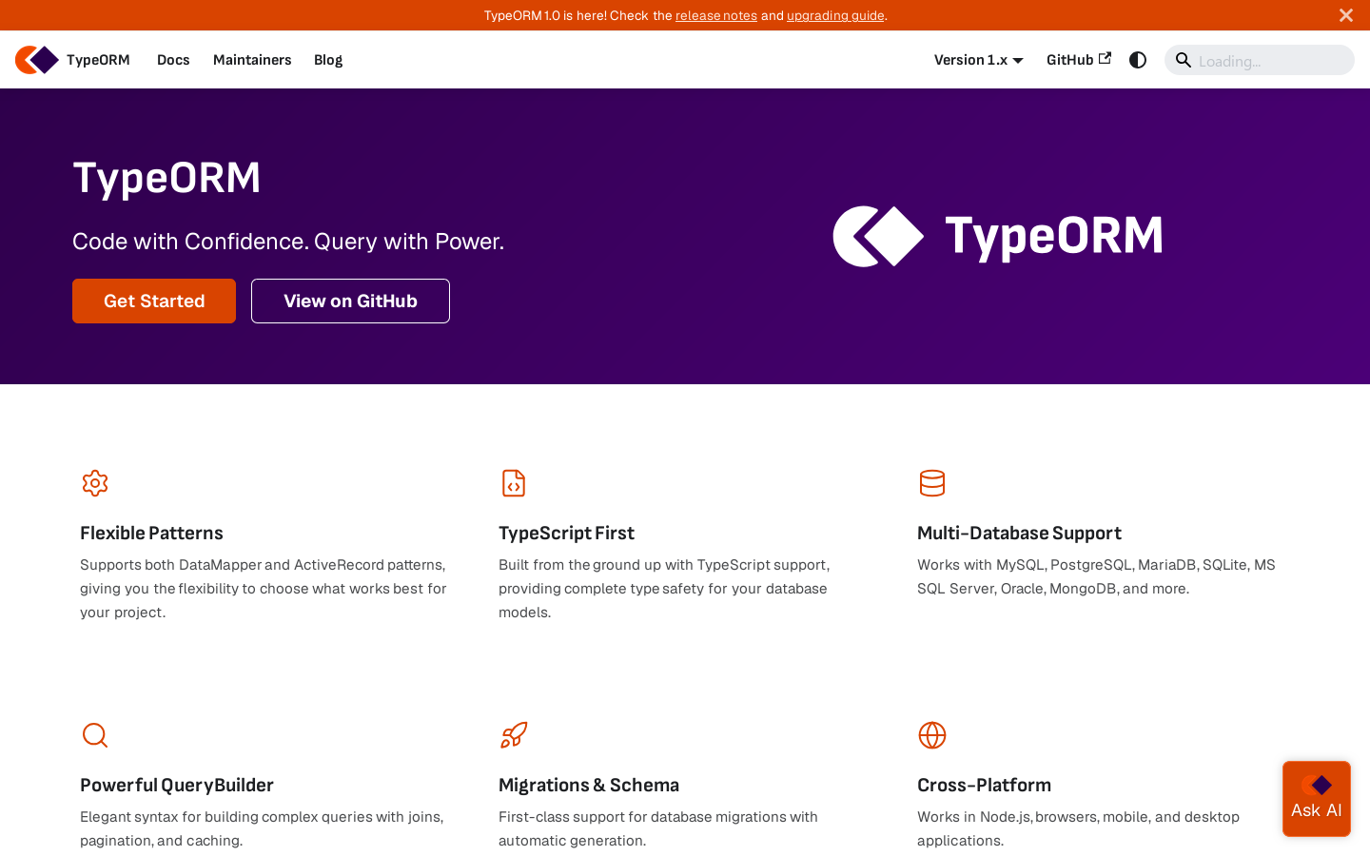Open the Maintainers page
This screenshot has height=856, width=1370.
[252, 60]
